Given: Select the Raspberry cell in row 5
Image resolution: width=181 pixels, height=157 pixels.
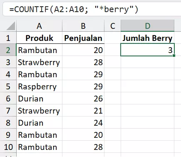Looking at the screenshot, I should (x=39, y=86).
